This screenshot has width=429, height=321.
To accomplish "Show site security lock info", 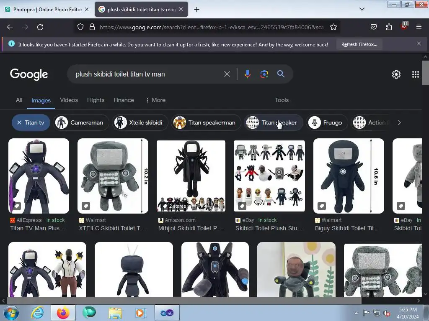I will [x=92, y=27].
